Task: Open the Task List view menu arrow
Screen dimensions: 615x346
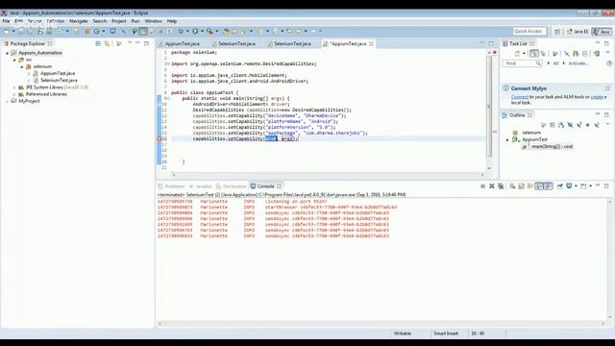Action: (x=607, y=53)
